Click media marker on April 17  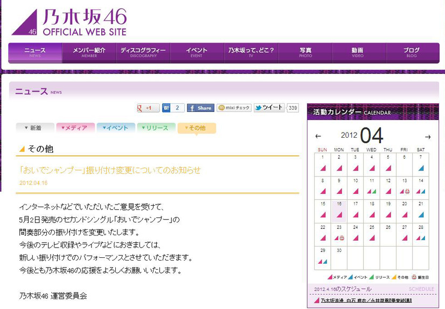pos(356,215)
